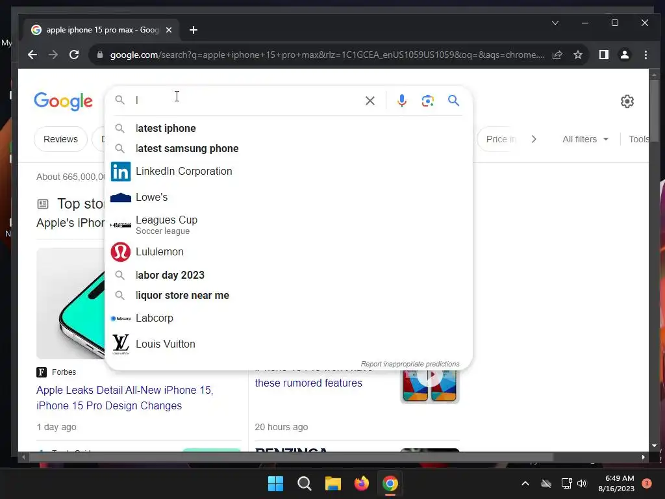Open clock and date 6:49 AM
The height and width of the screenshot is (499, 665).
click(x=616, y=483)
